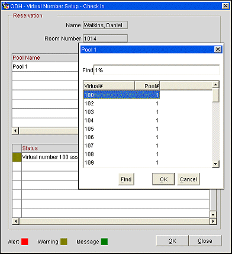
Task: Cancel the Pool 1 dialog
Action: click(x=188, y=179)
